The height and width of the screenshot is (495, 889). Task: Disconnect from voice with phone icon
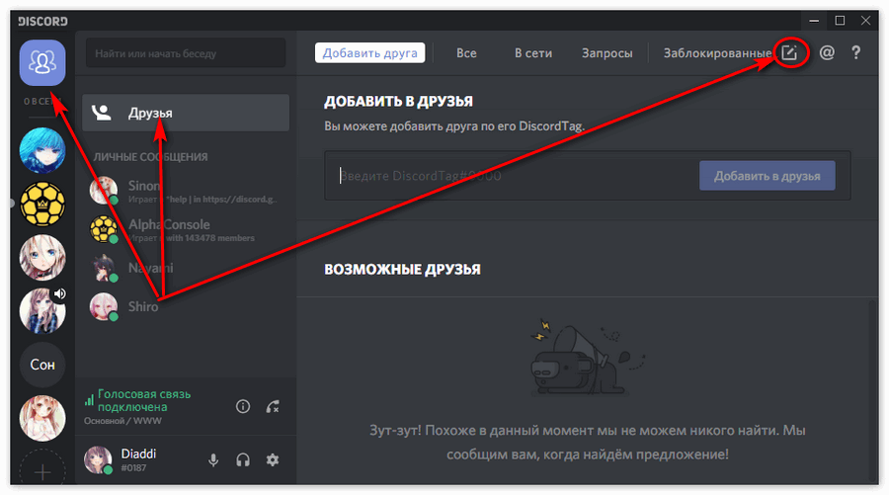pos(273,406)
